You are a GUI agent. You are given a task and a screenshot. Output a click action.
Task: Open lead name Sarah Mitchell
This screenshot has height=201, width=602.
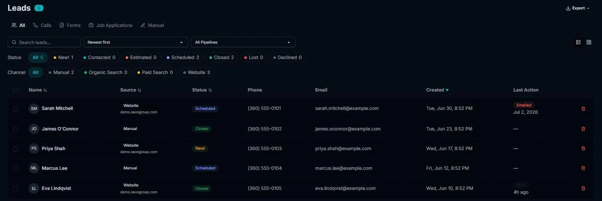[x=57, y=109]
